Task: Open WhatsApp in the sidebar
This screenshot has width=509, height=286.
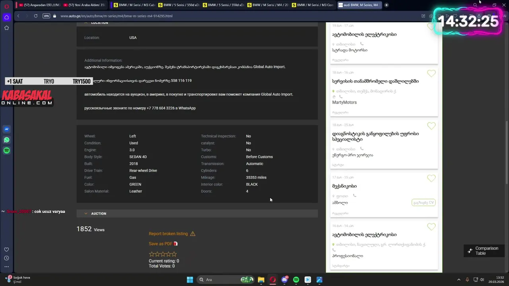Action: click(6, 140)
